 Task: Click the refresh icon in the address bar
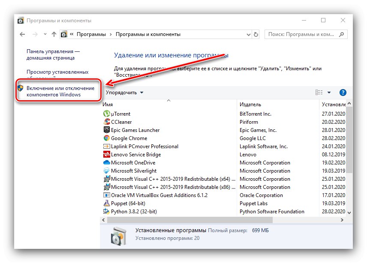[x=256, y=34]
